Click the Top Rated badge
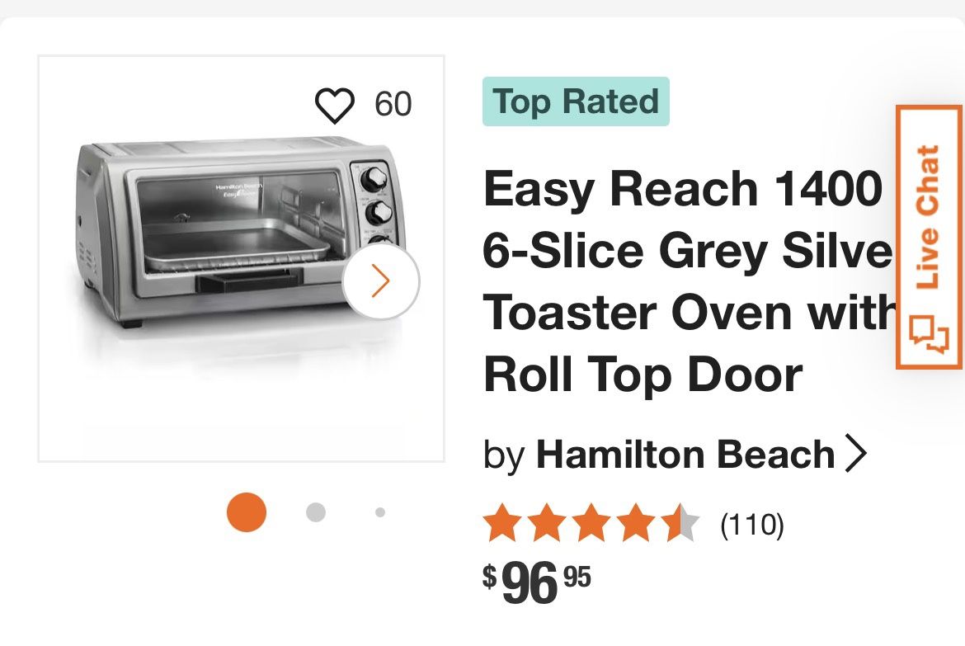Viewport: 965px width, 646px height. (576, 101)
